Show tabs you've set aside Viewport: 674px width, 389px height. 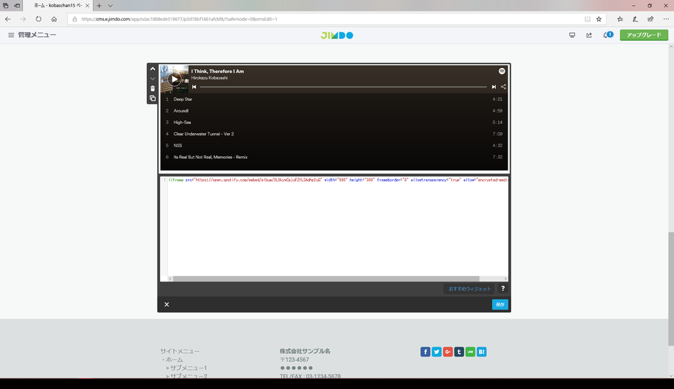pyautogui.click(x=6, y=6)
